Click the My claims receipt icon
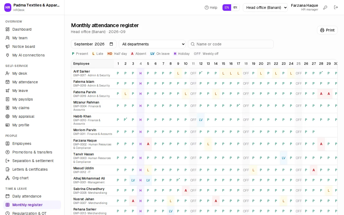Image resolution: width=344 pixels, height=215 pixels. pos(8,108)
